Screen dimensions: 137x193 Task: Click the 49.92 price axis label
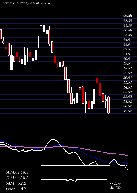(128, 111)
